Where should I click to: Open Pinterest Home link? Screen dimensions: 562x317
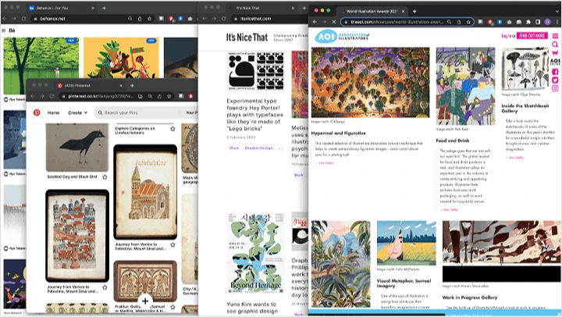pyautogui.click(x=53, y=112)
